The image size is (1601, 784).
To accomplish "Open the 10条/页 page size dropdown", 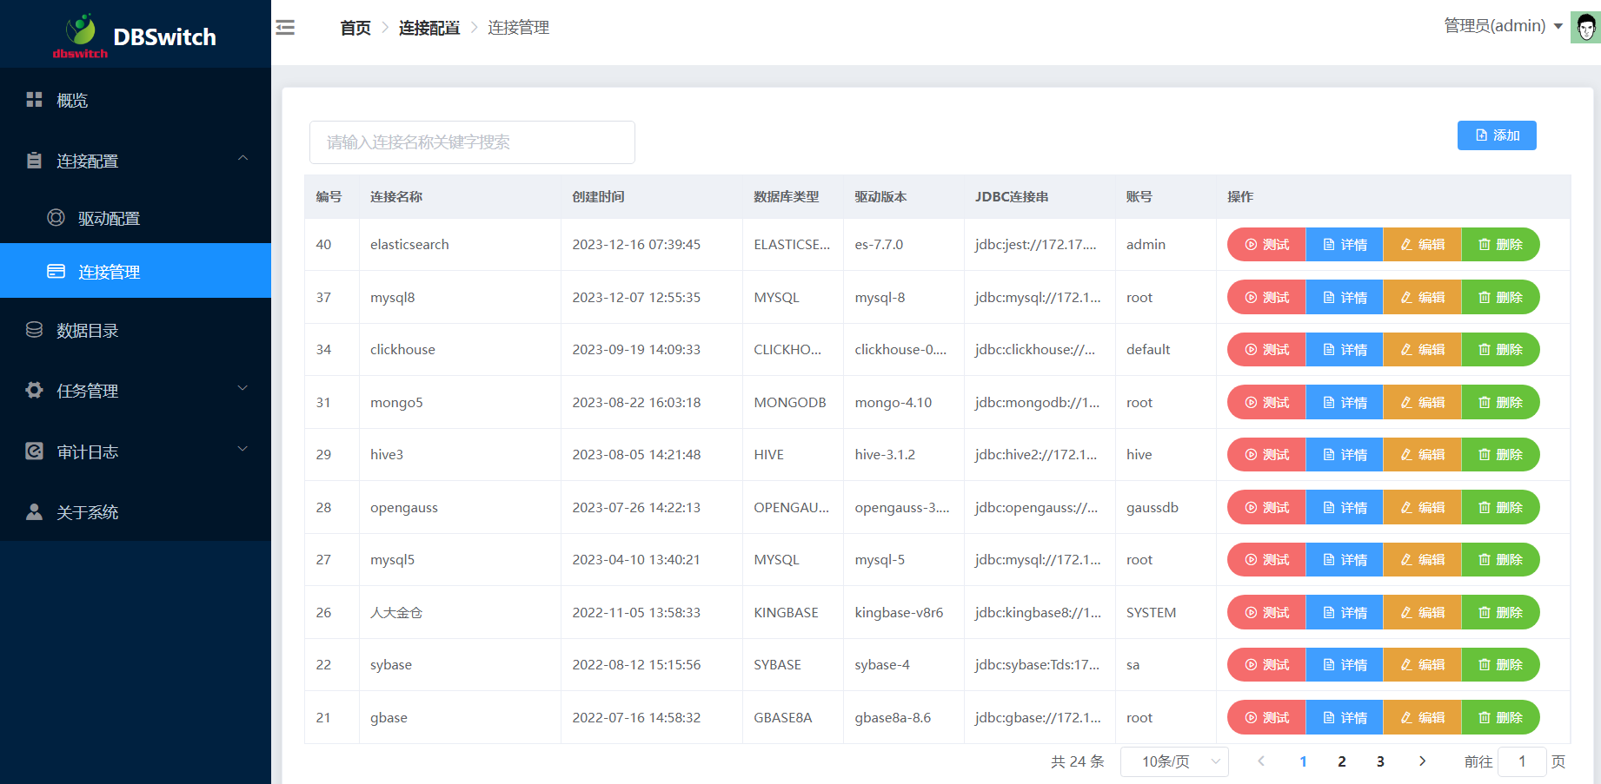I will 1174,761.
